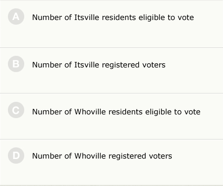223x186 pixels.
Task: Choose 'Number of Whoville residents eligible to vote'
Action: (x=116, y=112)
